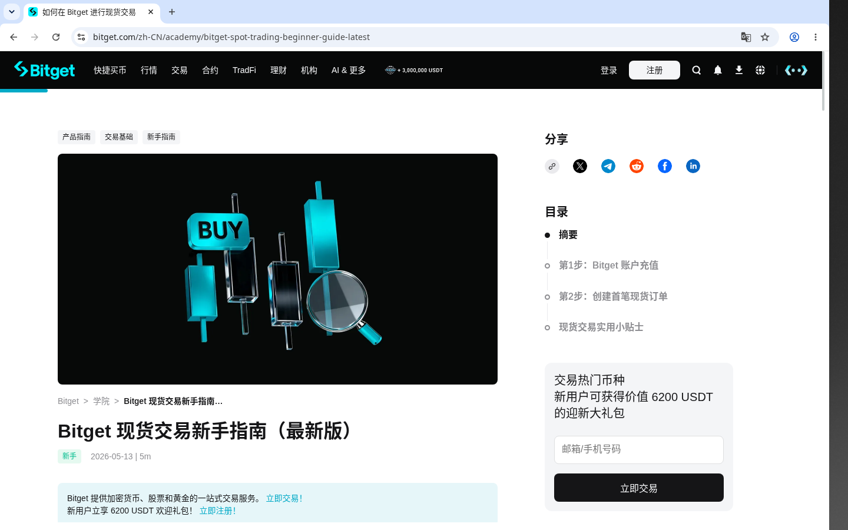Share the article on X
Image resolution: width=848 pixels, height=530 pixels.
(x=580, y=166)
